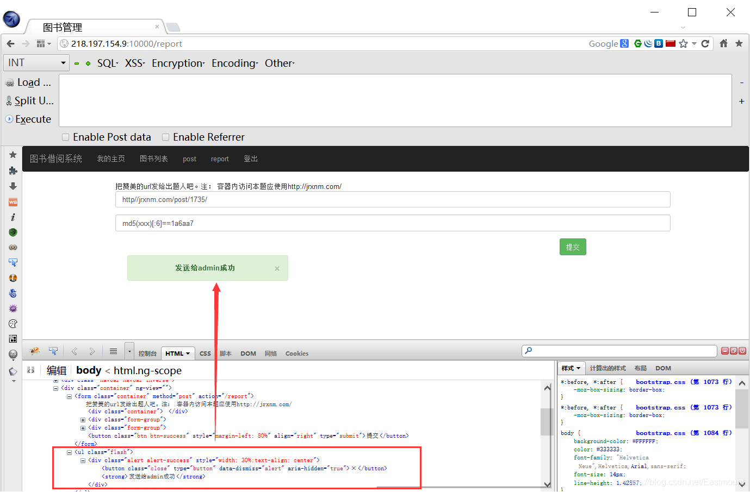This screenshot has height=492, width=750.
Task: Go back in Firebug panel history
Action: pyautogui.click(x=75, y=351)
